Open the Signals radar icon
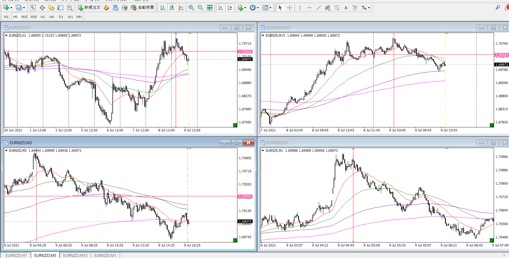 click(125, 7)
